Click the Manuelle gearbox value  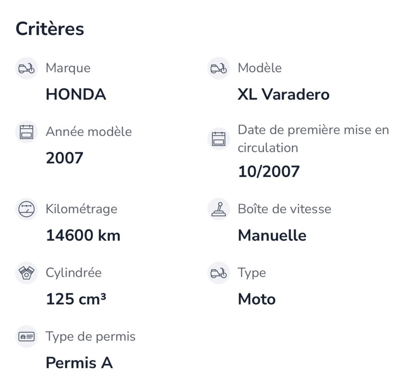(x=272, y=235)
